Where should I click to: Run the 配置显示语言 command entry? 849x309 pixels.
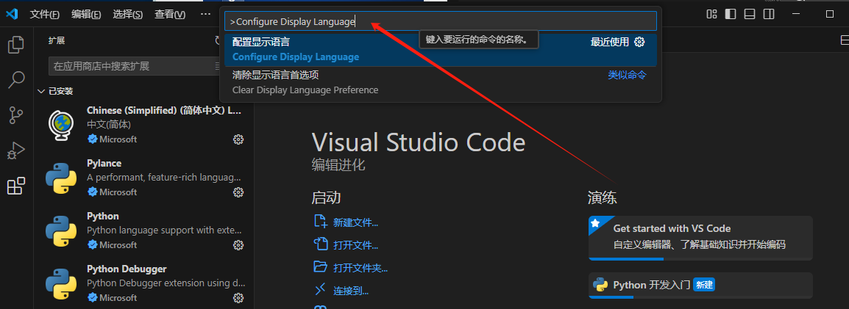(x=440, y=50)
